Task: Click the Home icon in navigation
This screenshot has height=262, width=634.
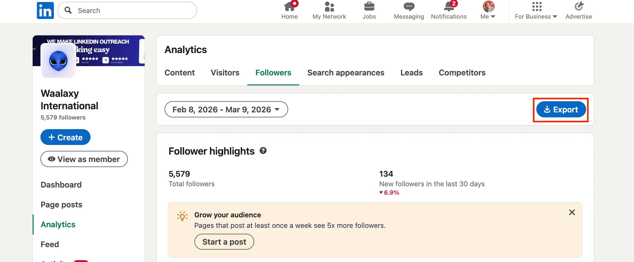Action: click(289, 6)
